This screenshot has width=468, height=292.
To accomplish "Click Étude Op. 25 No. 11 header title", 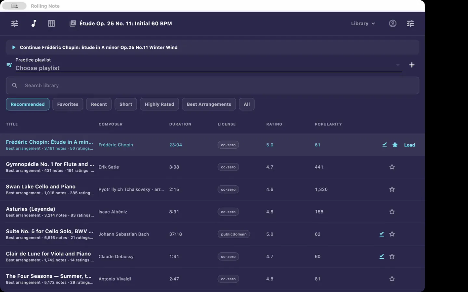I will click(125, 23).
